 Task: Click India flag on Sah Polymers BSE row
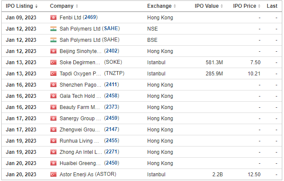click(53, 40)
